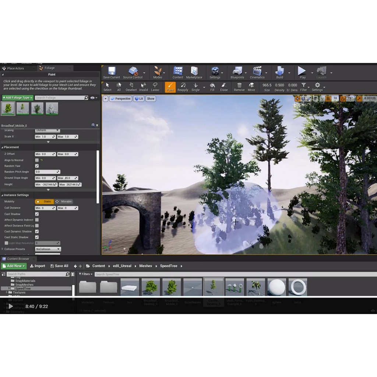377x377 pixels.
Task: Open the Blueprints toolbar icon
Action: coord(237,73)
